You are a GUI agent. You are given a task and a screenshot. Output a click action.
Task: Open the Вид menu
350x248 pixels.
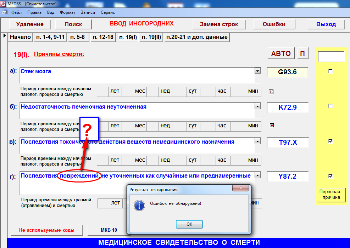(51, 12)
